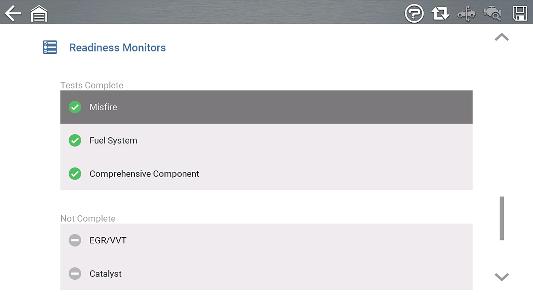Image resolution: width=533 pixels, height=297 pixels.
Task: Click the Readiness Monitors heading
Action: (117, 48)
